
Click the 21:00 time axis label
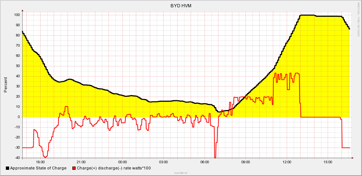(81, 162)
